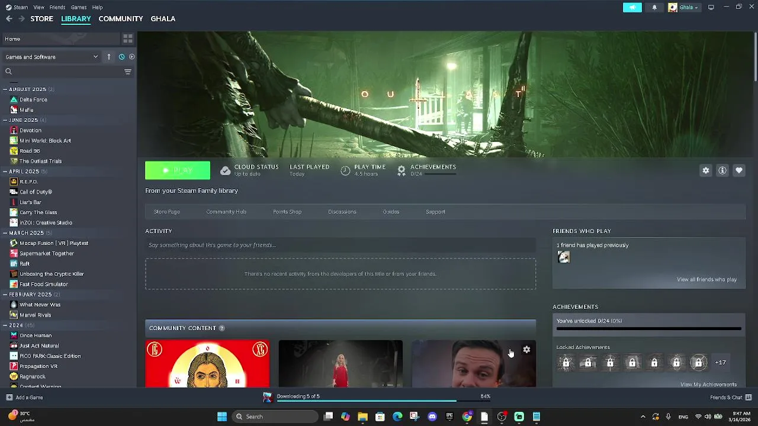Open the announcements megaphone button
This screenshot has width=758, height=426.
(632, 7)
